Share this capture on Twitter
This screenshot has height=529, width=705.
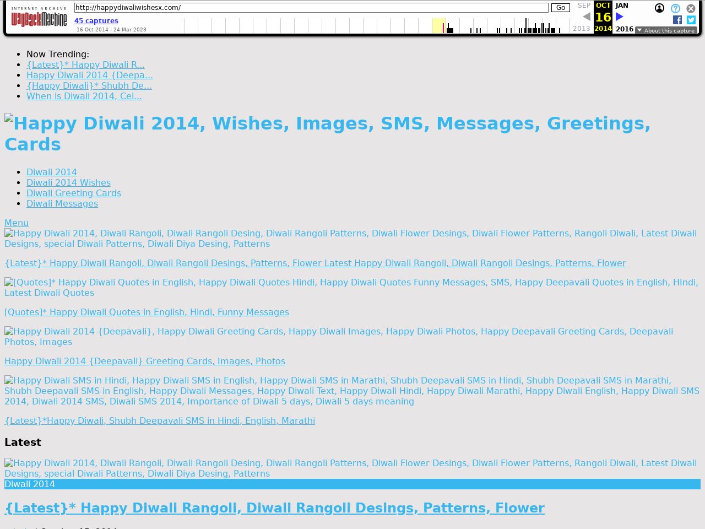(691, 20)
